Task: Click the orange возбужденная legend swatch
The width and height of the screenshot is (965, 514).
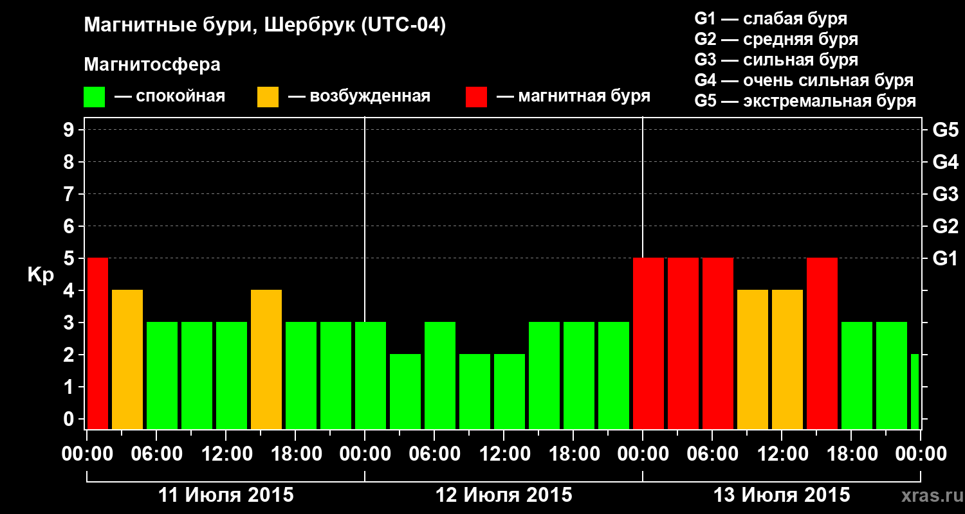Action: click(268, 97)
